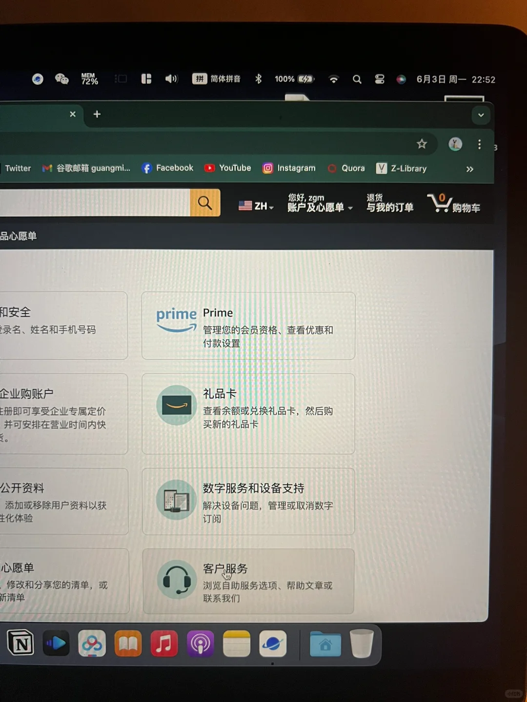527x702 pixels.
Task: Open the blue play-arrow app in Dock
Action: pyautogui.click(x=56, y=643)
